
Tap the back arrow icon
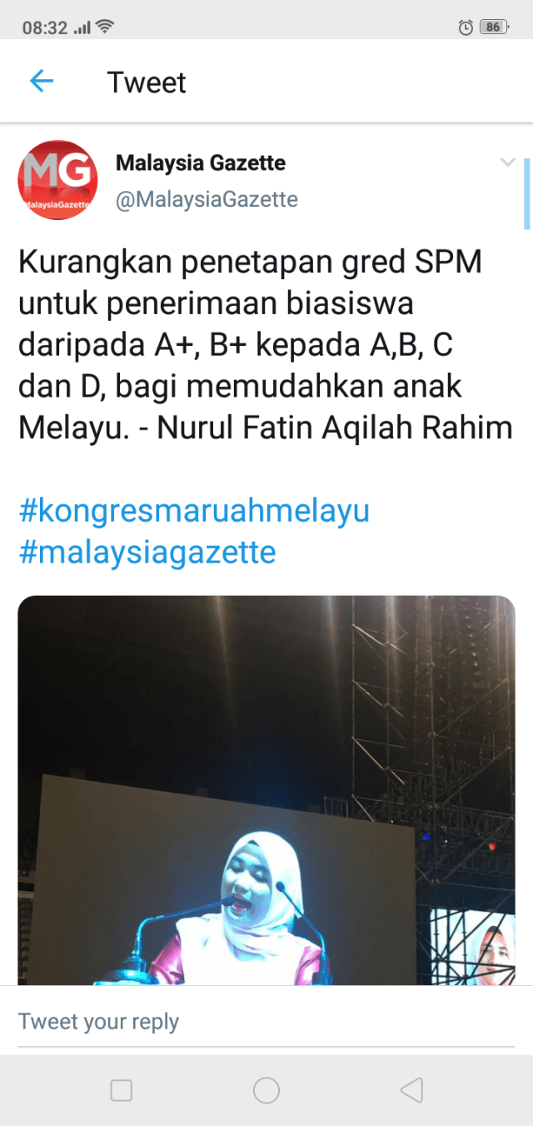[41, 82]
